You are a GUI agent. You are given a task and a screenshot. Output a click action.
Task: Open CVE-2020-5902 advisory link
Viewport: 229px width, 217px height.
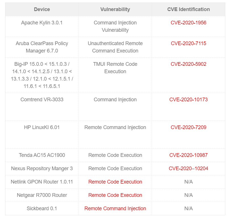click(x=188, y=64)
